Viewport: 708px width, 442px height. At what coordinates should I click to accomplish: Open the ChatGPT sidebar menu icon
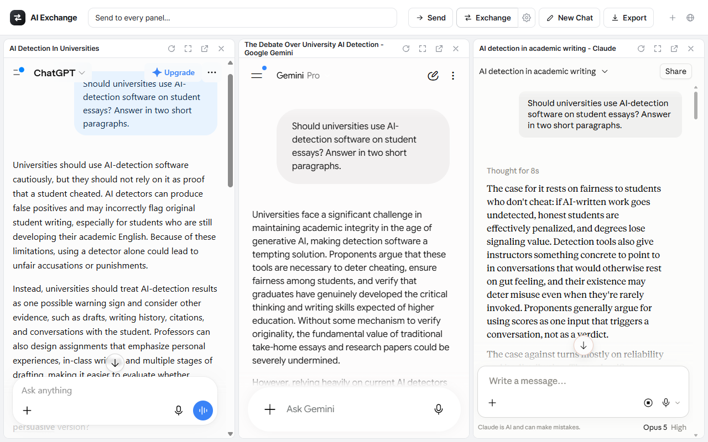click(x=18, y=72)
